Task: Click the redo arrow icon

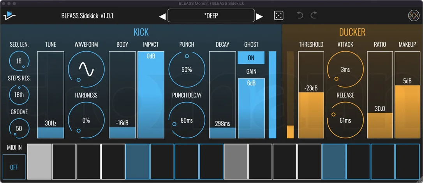Action: tap(314, 15)
